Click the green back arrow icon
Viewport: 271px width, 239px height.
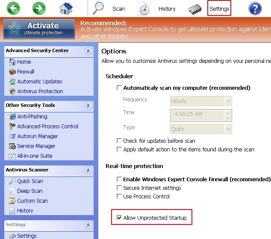coord(13,8)
